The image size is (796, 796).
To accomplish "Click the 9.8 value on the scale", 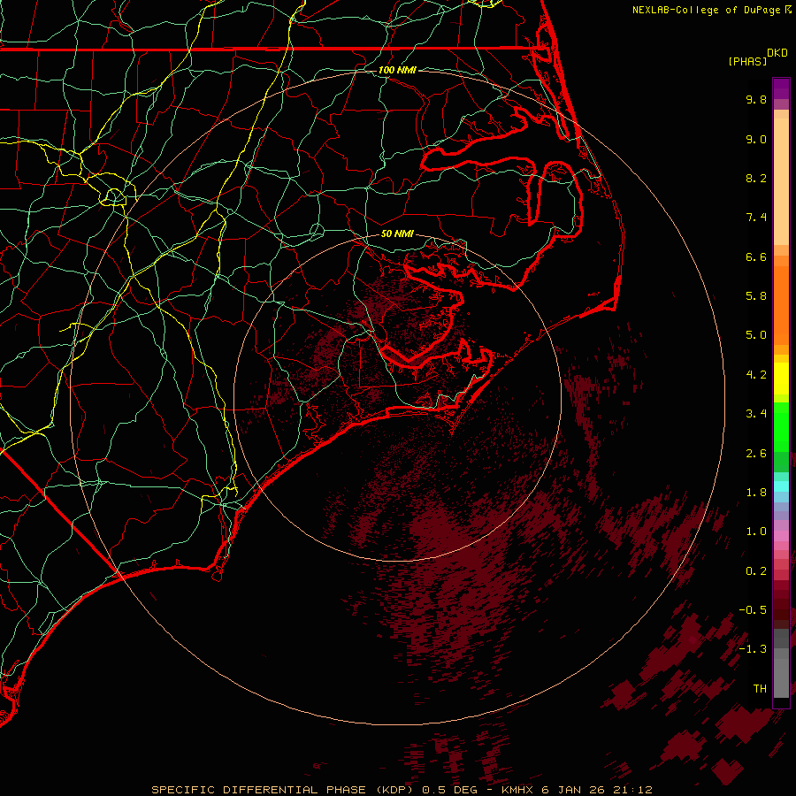I will point(756,99).
